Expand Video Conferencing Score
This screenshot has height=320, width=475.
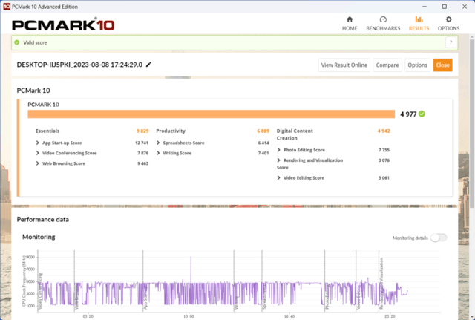pos(38,153)
